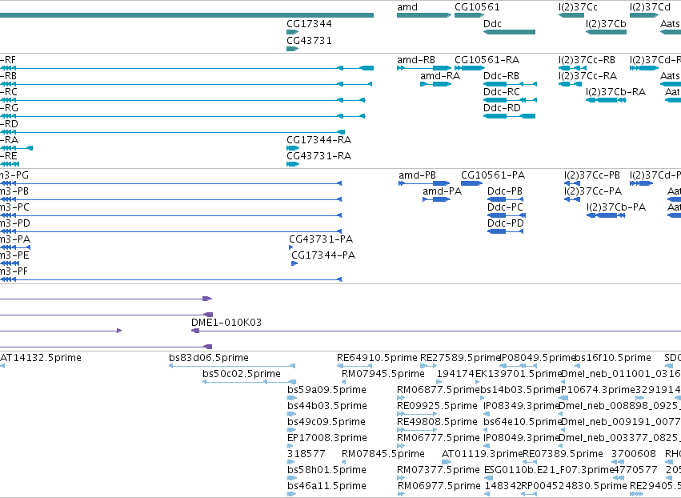681x498 pixels.
Task: Click the RM06977.5prime EST label
Action: pos(439,486)
